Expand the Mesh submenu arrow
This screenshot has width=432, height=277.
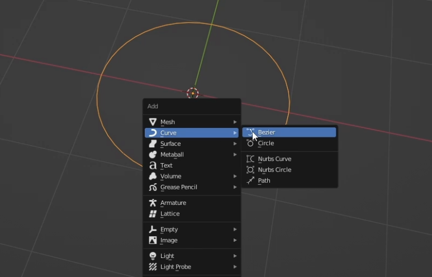[235, 122]
